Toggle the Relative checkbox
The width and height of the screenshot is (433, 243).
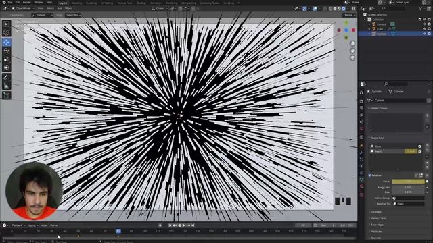point(370,175)
